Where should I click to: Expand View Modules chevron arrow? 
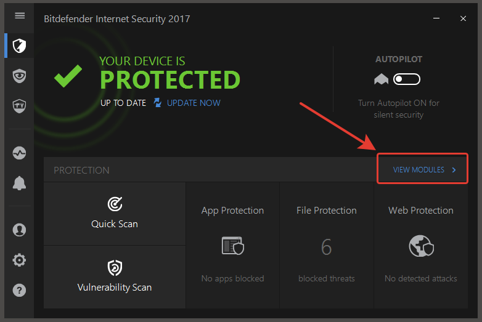coord(454,170)
